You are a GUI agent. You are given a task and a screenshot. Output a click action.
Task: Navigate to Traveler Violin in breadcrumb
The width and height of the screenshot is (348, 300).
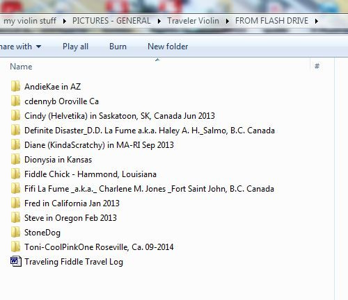pyautogui.click(x=193, y=21)
